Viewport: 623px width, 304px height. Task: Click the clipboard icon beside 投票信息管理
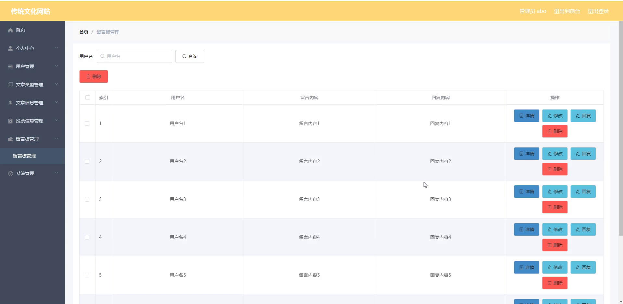click(10, 121)
